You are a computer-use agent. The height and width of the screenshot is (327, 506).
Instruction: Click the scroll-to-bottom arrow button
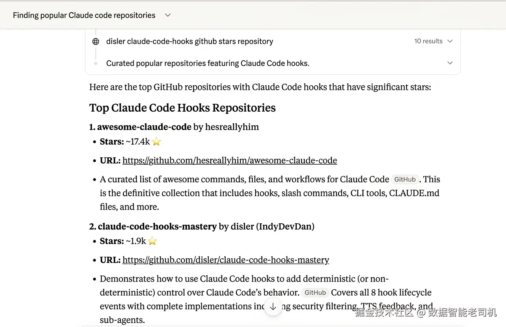tap(273, 307)
